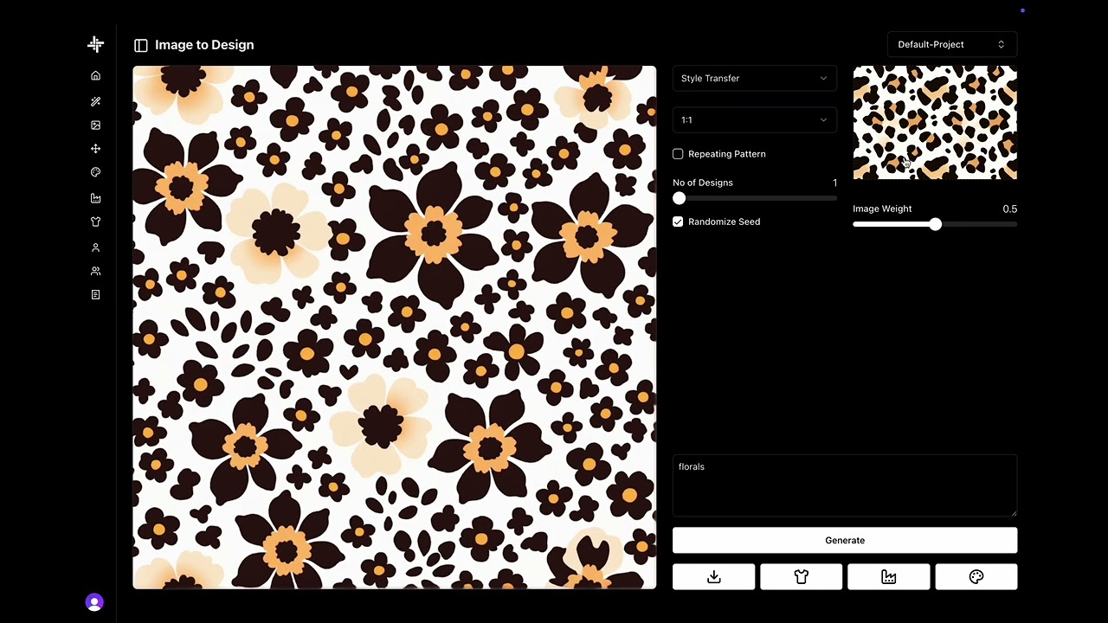The image size is (1108, 623).
Task: Click the No of Designs slider handle
Action: 680,198
